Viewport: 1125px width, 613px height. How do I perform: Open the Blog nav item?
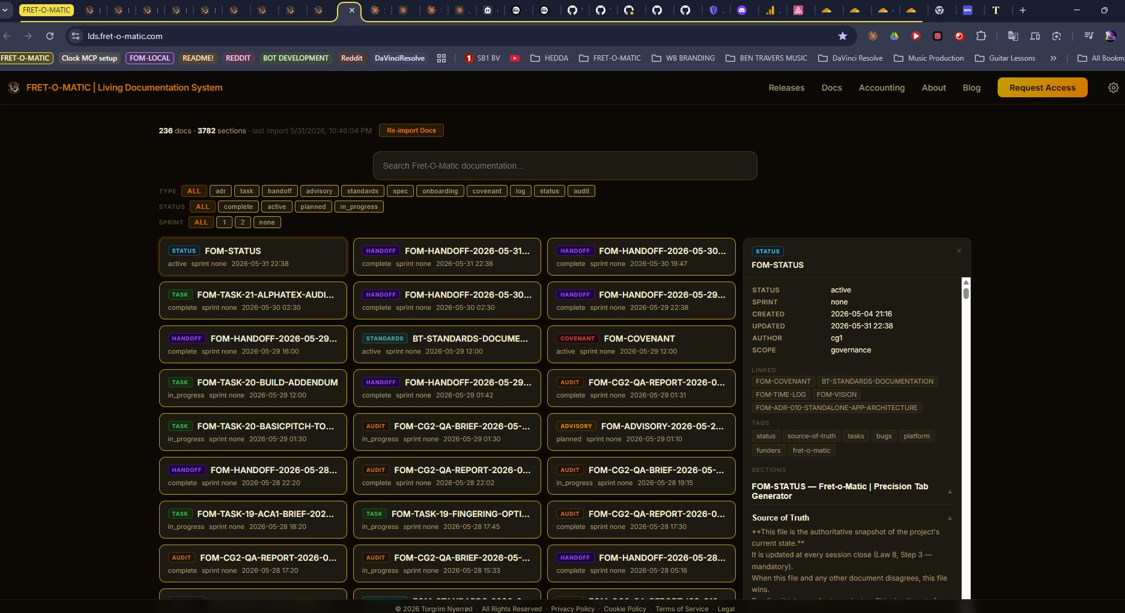point(971,88)
